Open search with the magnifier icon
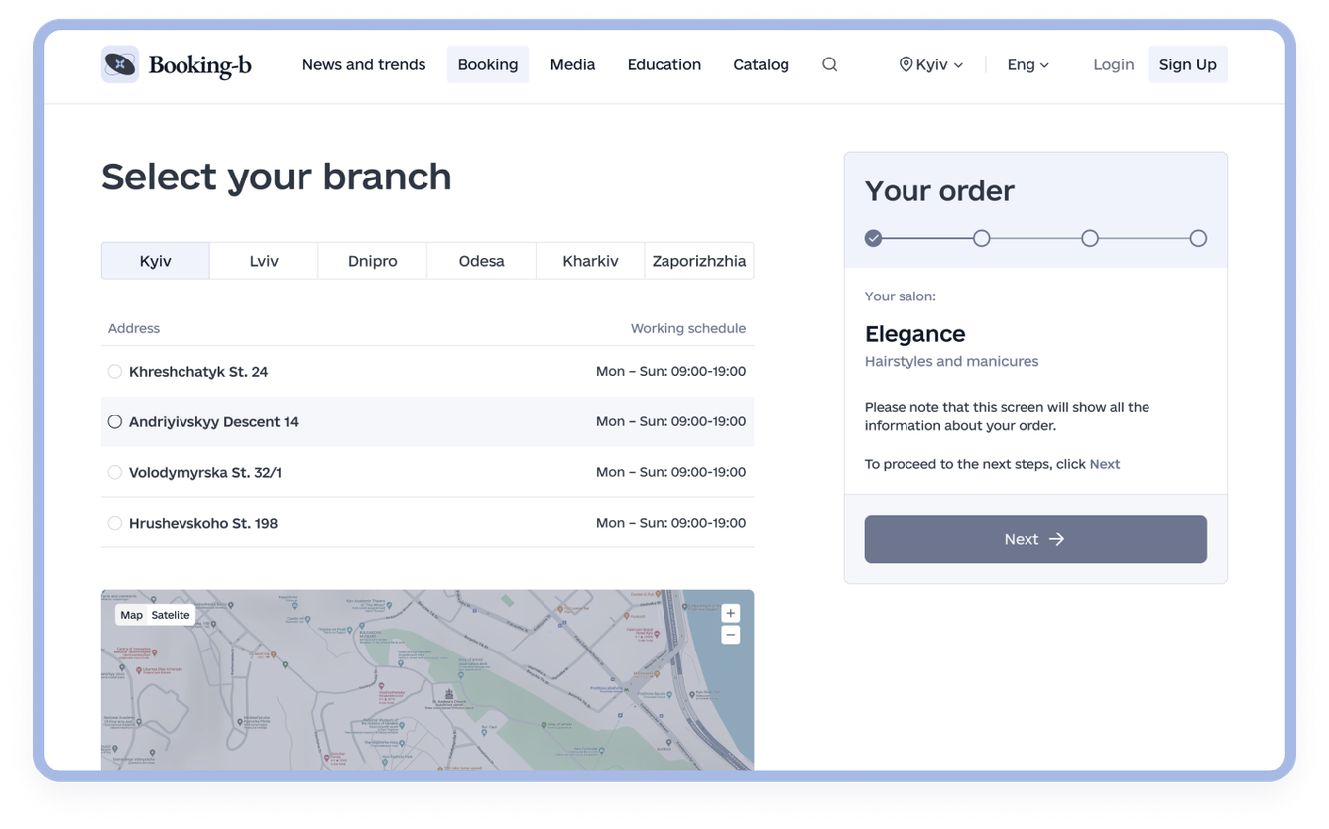This screenshot has width=1329, height=829. click(830, 64)
